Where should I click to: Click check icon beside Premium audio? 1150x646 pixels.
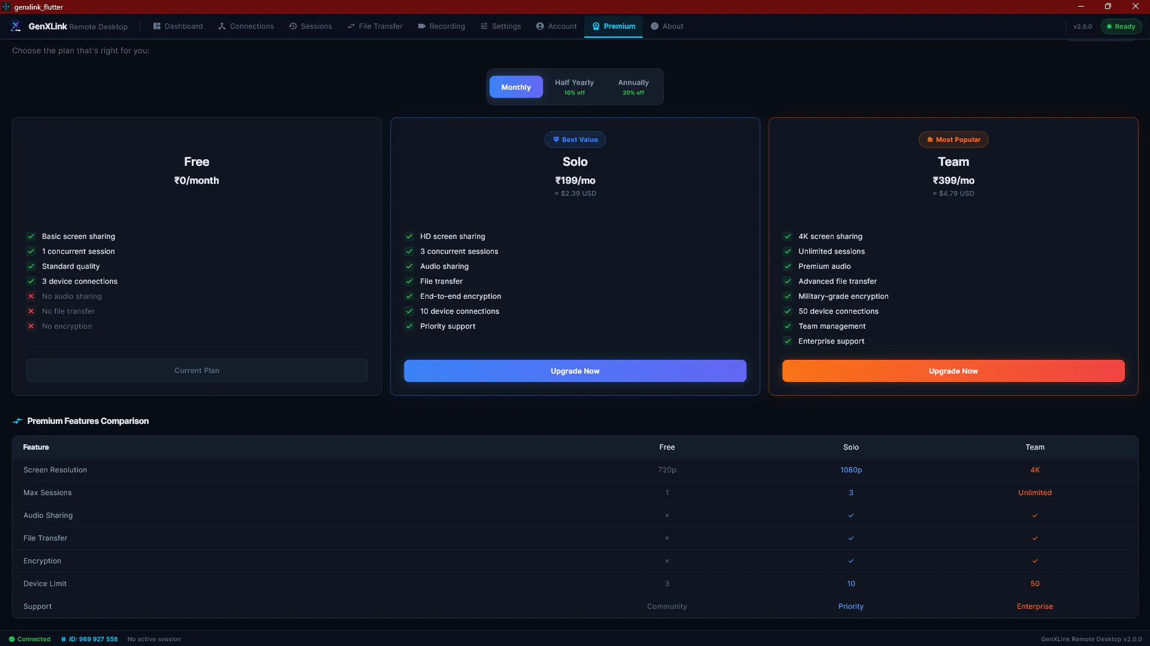(x=787, y=266)
